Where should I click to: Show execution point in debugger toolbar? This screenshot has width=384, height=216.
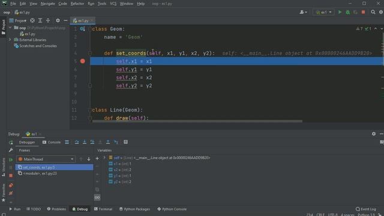(67, 142)
